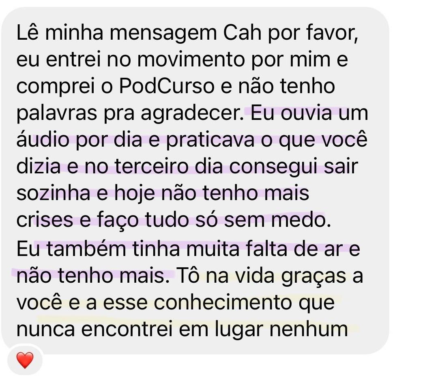Select the yellow-highlighted word "conhecimento"
This screenshot has height=386, width=423.
pos(223,303)
